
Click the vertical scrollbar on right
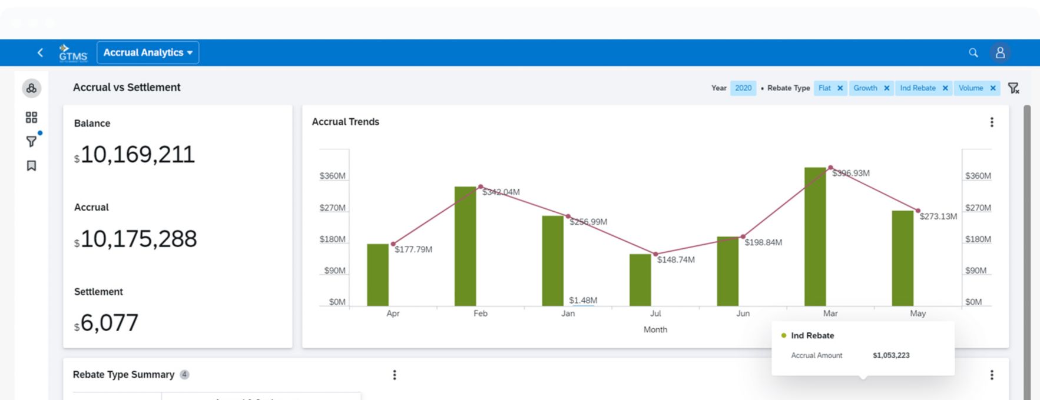(1027, 235)
